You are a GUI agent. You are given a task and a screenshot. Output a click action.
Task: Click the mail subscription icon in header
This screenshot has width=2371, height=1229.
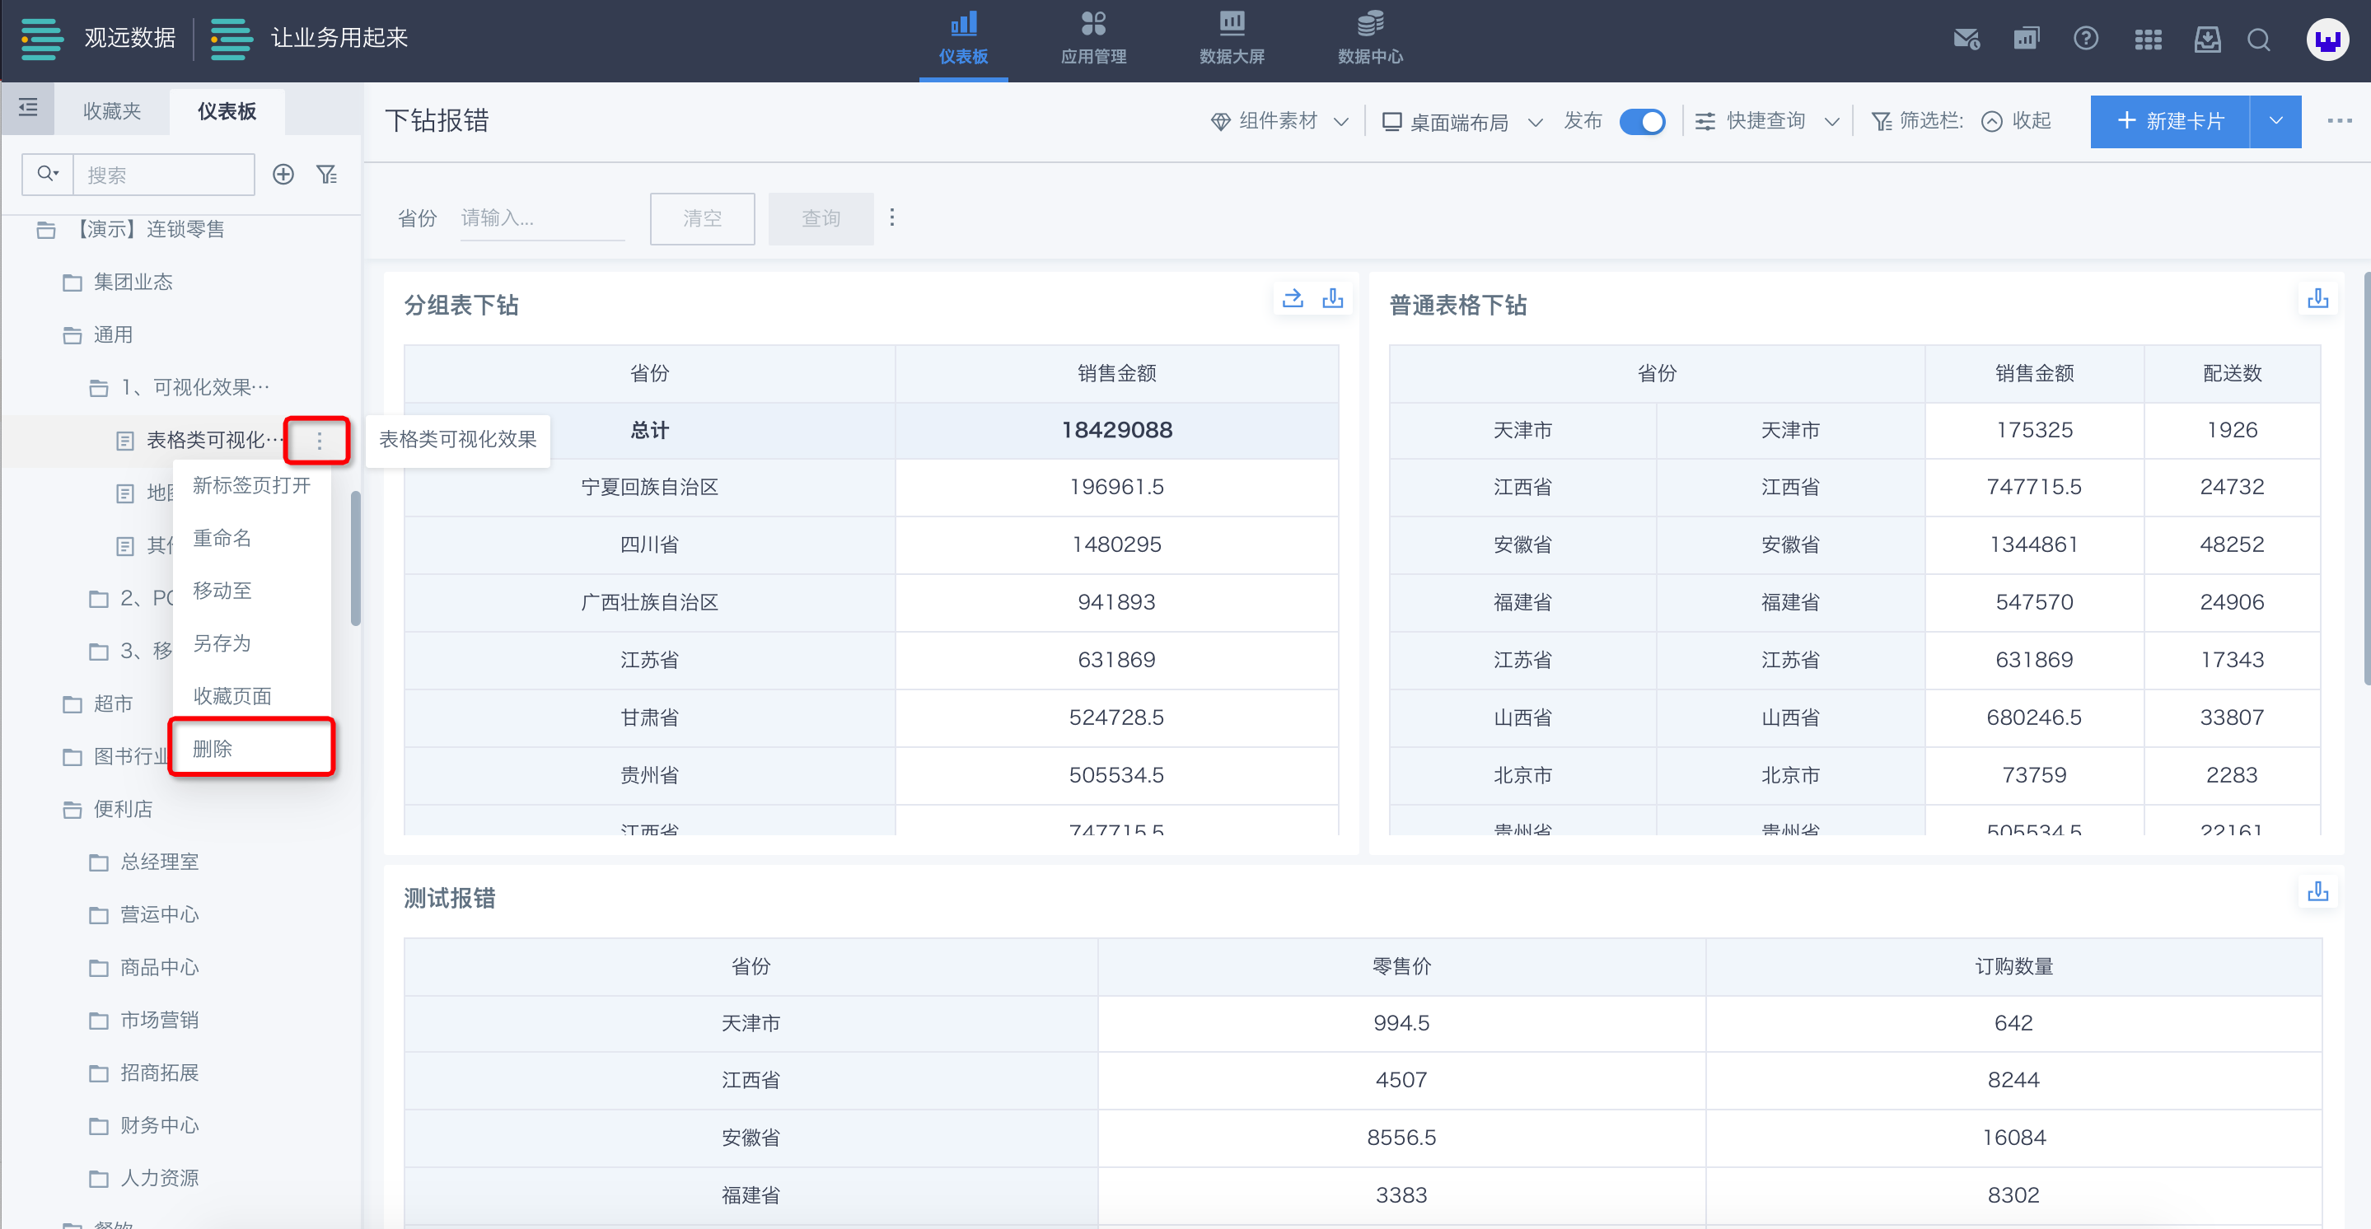(x=1966, y=40)
